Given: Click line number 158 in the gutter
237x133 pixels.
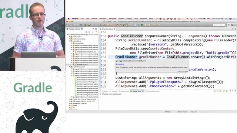Looking at the screenshot, I should click(x=104, y=57).
